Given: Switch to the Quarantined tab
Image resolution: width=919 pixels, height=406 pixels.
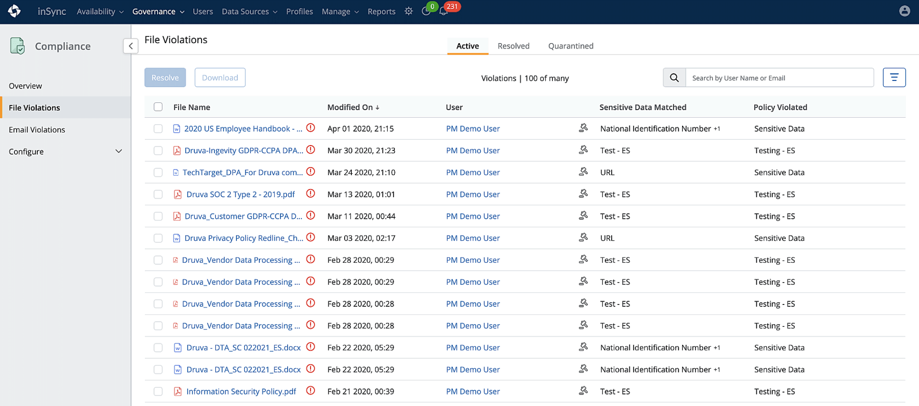Looking at the screenshot, I should [571, 46].
